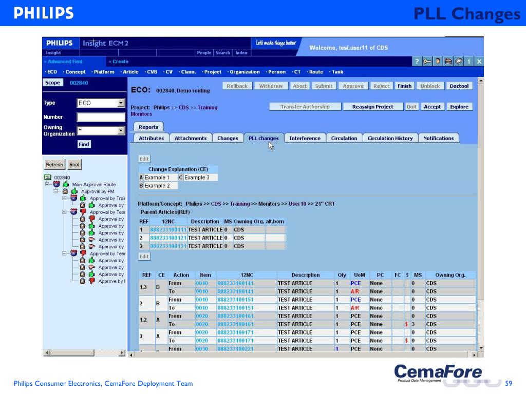Open the Circulation History tab

(390, 138)
